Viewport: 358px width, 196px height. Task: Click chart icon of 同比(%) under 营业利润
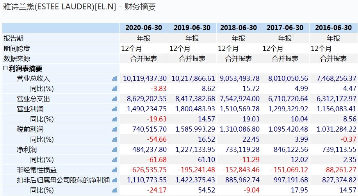click(x=114, y=119)
